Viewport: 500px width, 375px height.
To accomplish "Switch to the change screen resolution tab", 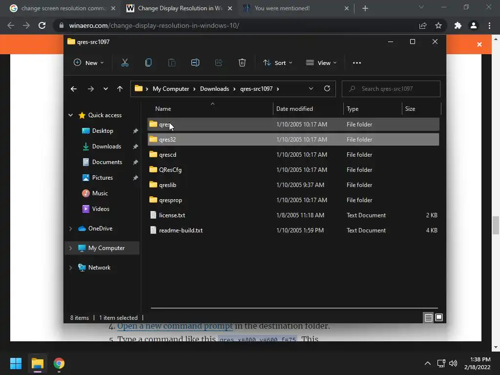I will pos(62,8).
